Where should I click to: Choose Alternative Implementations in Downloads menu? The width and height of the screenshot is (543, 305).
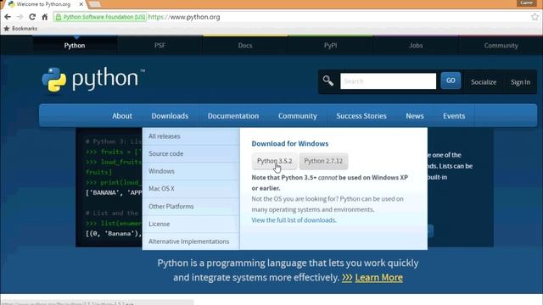(x=191, y=241)
